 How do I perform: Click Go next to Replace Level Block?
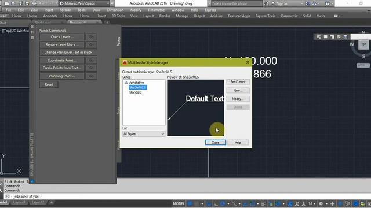pyautogui.click(x=91, y=45)
